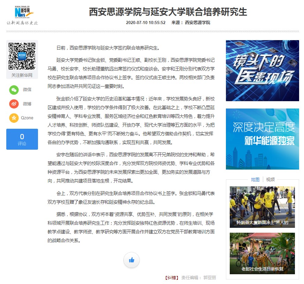Click the WeChat share icon
The height and width of the screenshot is (284, 304).
pos(14,90)
